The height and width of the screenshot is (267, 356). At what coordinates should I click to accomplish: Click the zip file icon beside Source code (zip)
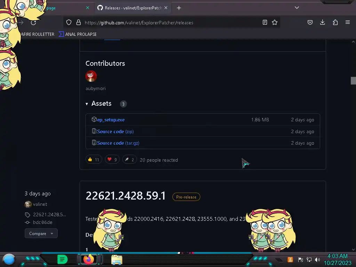point(94,131)
